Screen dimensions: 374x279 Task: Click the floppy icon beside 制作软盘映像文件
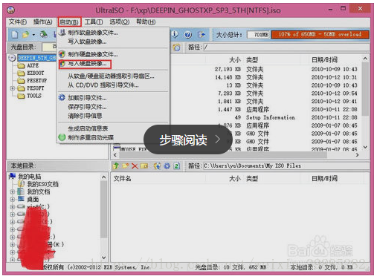point(62,33)
